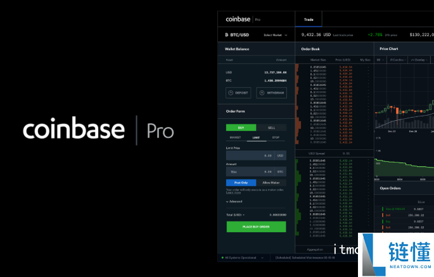Select the MARKET order type tab
This screenshot has width=434, height=277.
[235, 137]
